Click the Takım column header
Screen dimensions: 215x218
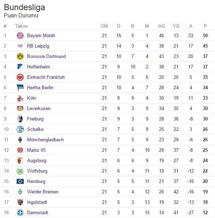point(22,26)
